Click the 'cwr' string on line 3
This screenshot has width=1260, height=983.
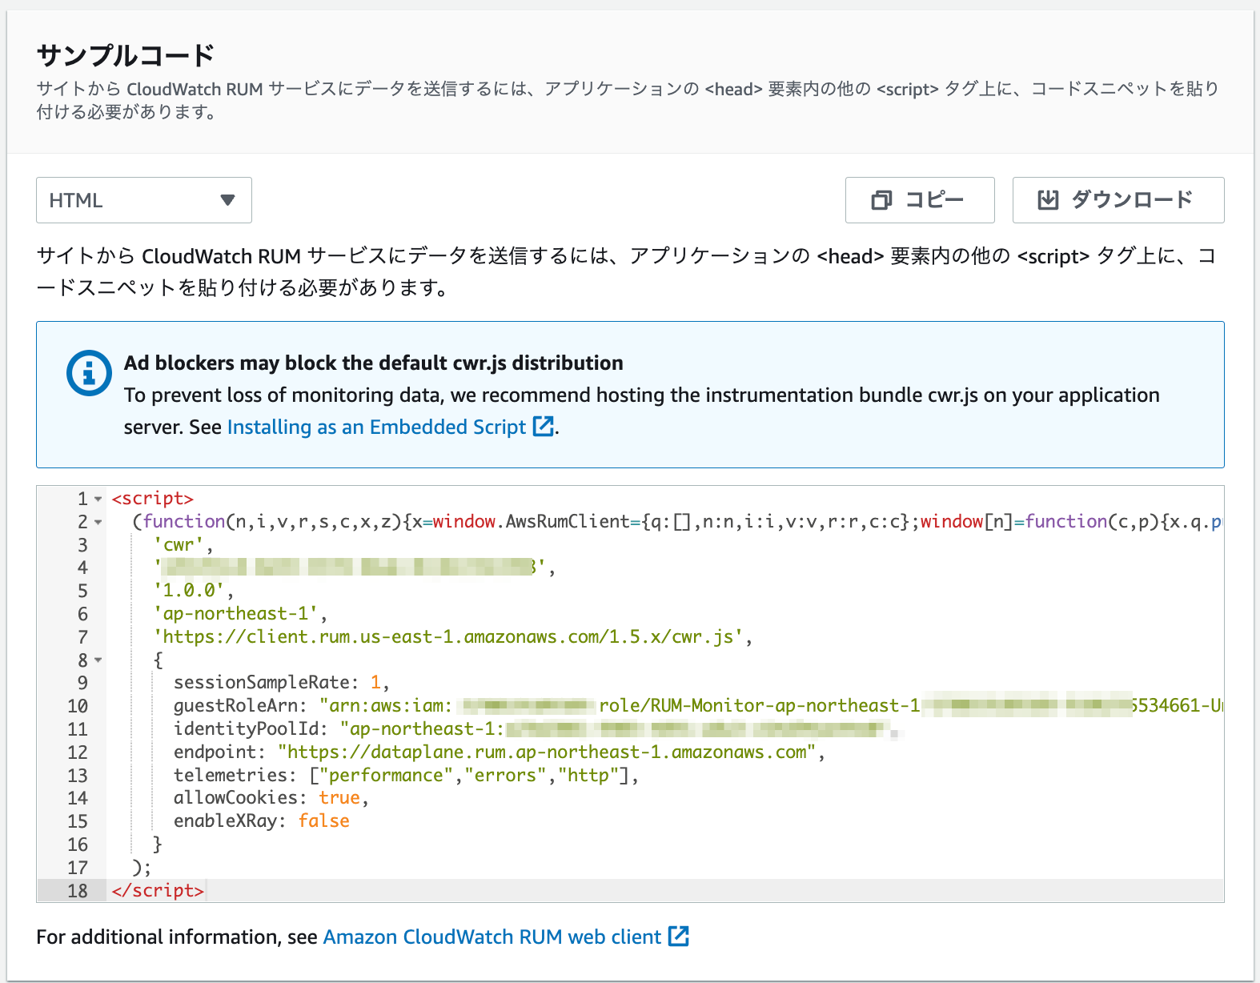(x=179, y=545)
